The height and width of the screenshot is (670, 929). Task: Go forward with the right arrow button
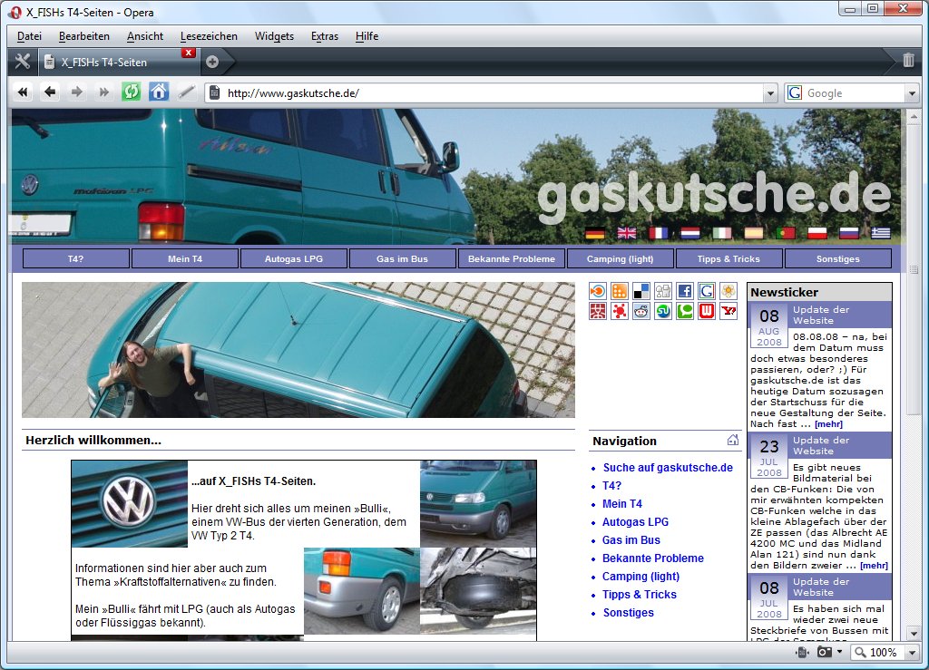click(x=77, y=92)
